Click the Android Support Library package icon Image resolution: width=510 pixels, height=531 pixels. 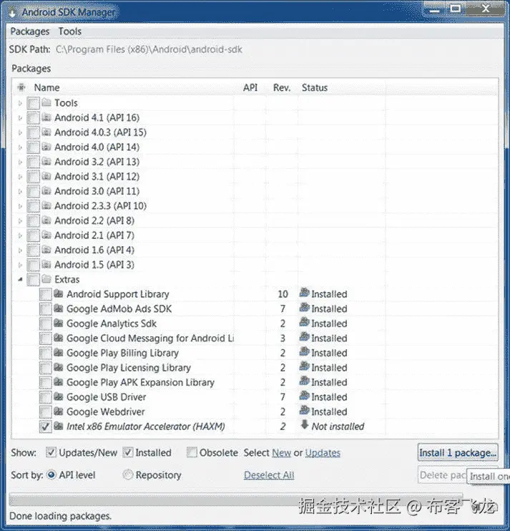coord(59,293)
